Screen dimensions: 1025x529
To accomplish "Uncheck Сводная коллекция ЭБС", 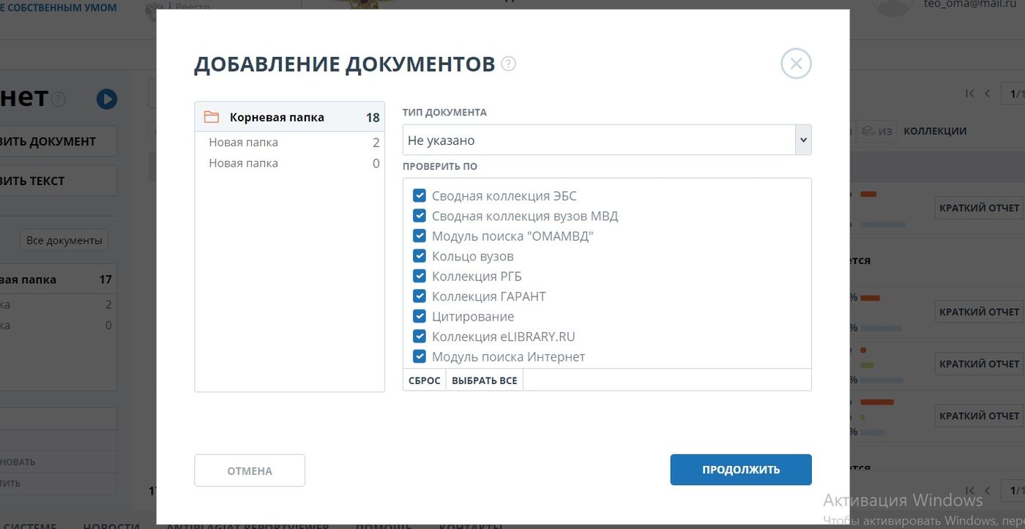I will click(x=420, y=195).
